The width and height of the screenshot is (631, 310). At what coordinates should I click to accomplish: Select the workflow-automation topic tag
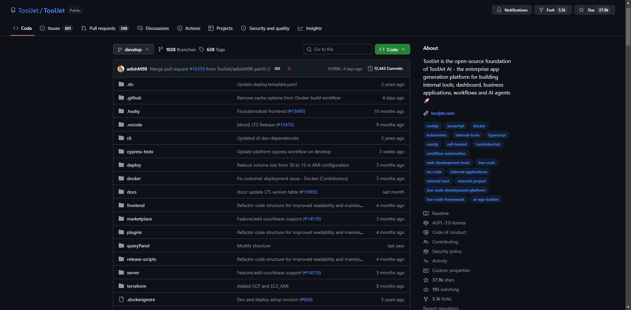tap(446, 154)
